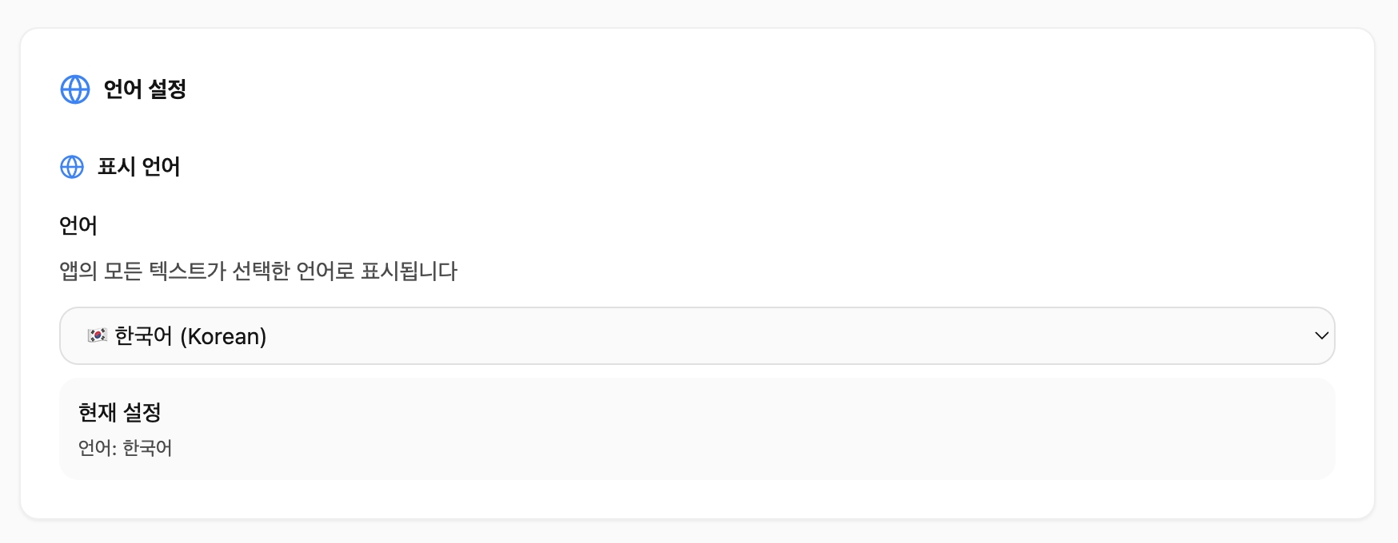The image size is (1398, 543).
Task: Click the current settings card at the bottom
Action: (697, 429)
